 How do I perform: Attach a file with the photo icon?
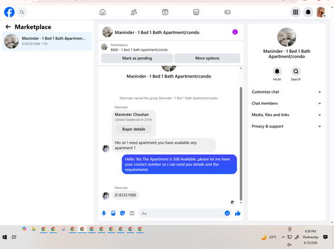pos(113,213)
